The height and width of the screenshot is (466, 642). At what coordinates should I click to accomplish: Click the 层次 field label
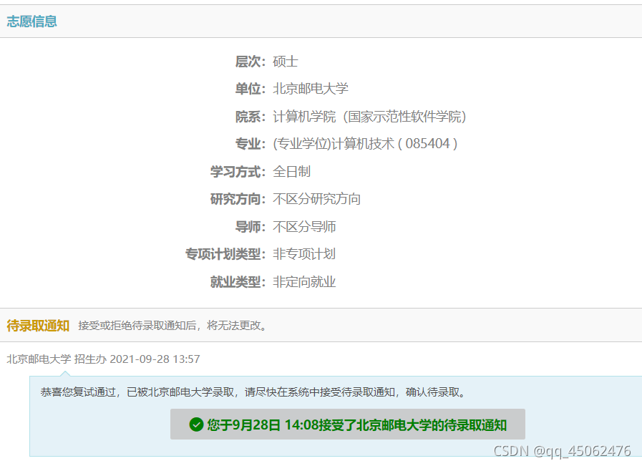(x=251, y=62)
